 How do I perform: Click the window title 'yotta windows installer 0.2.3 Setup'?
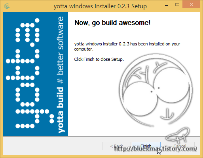point(100,6)
